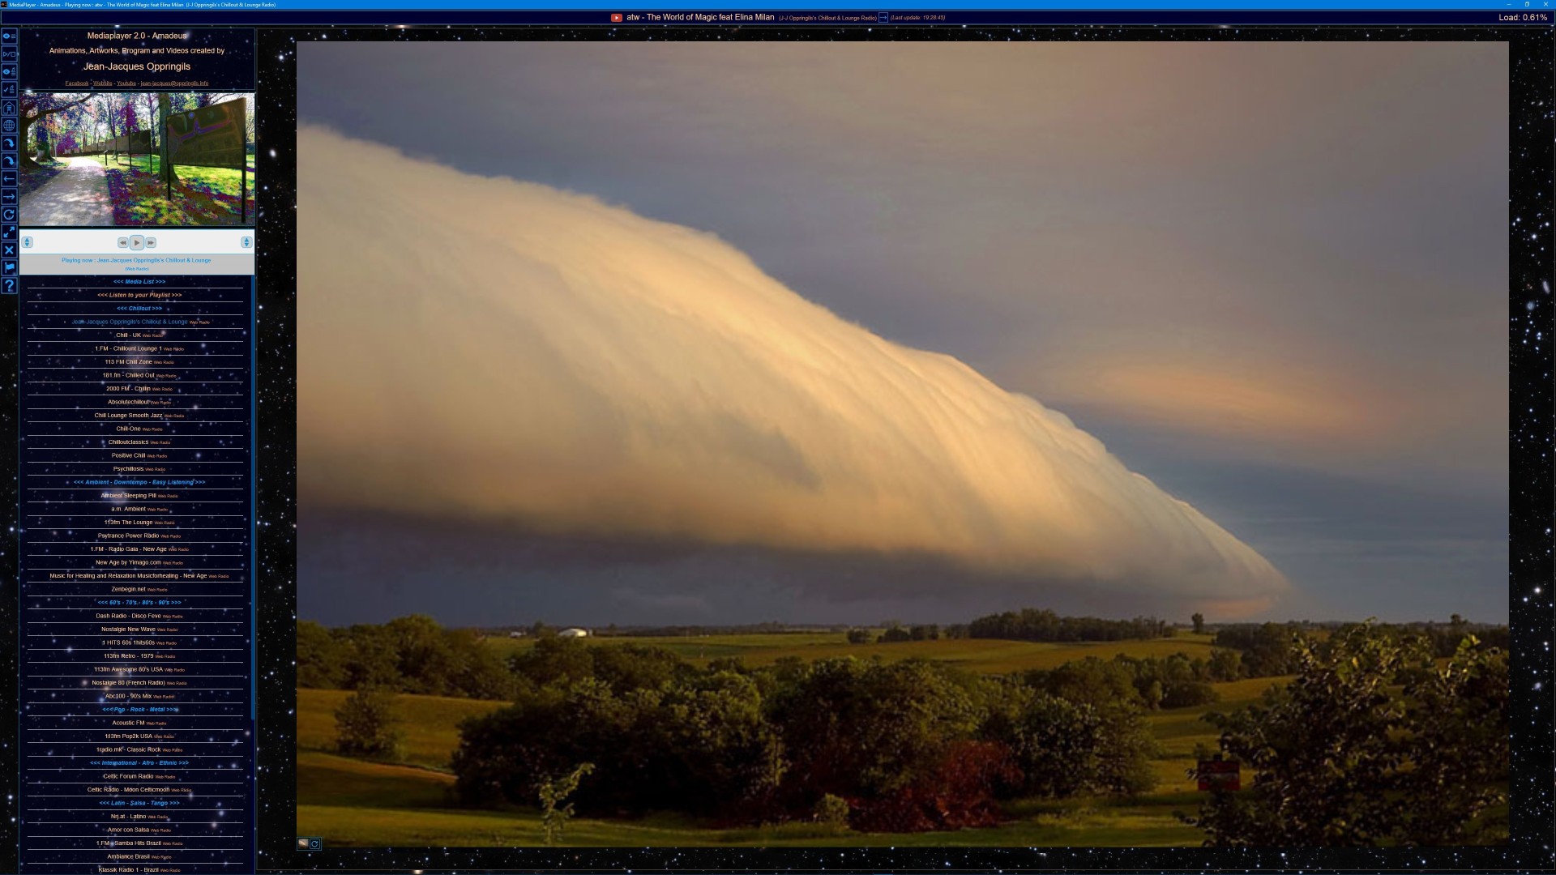Click the X close icon in sidebar

(x=9, y=250)
